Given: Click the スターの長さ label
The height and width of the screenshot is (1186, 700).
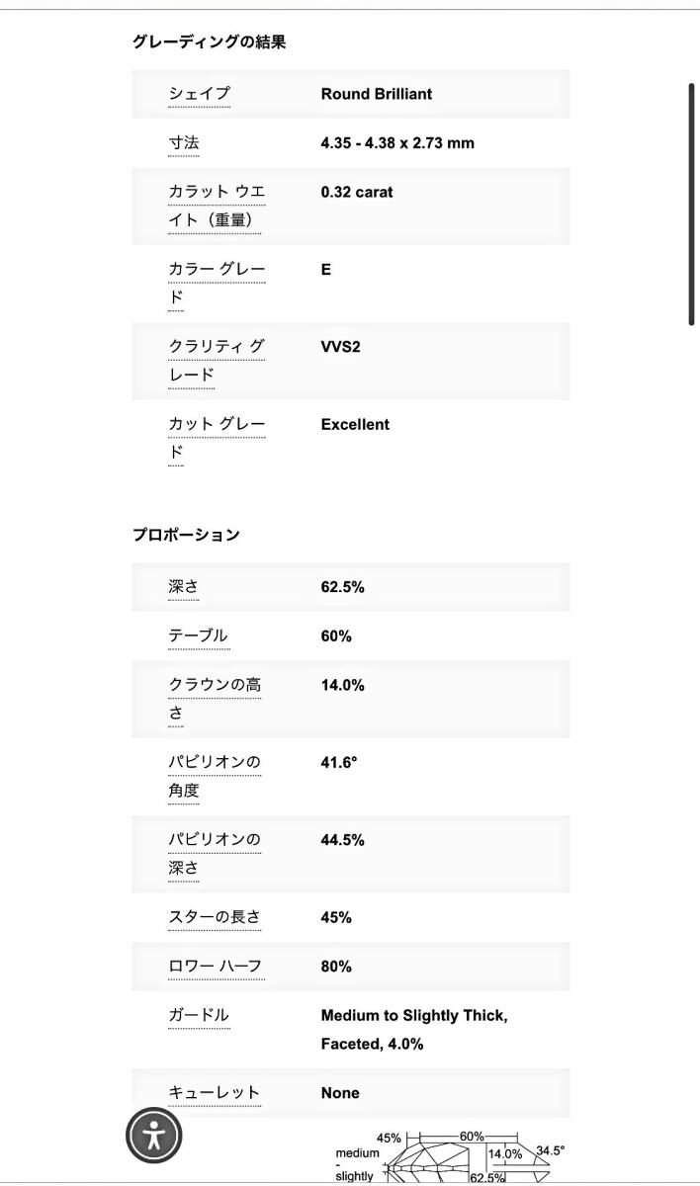Looking at the screenshot, I should pos(215,917).
